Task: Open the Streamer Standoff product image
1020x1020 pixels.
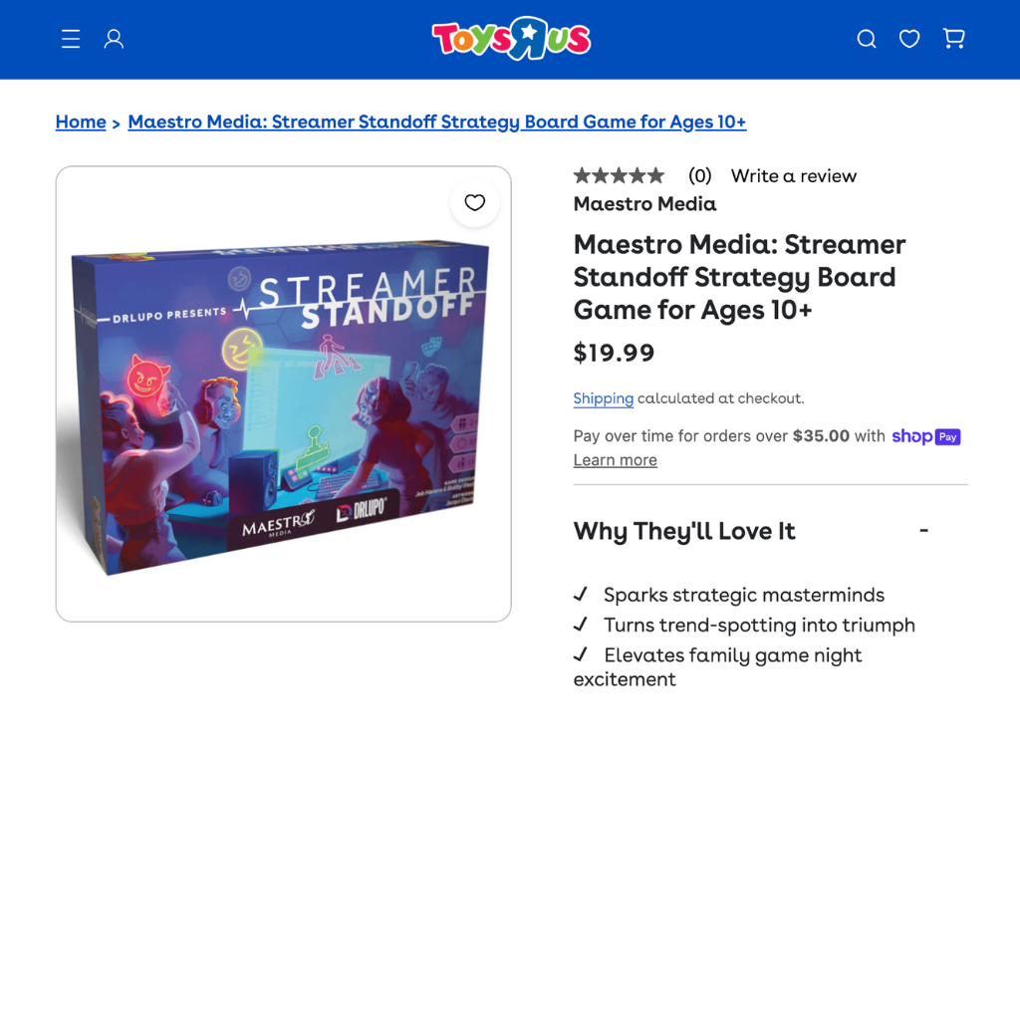Action: point(284,393)
